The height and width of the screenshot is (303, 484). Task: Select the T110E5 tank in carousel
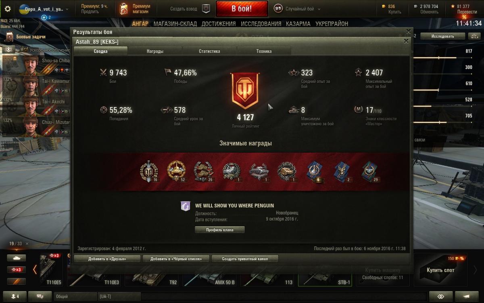[x=51, y=269]
